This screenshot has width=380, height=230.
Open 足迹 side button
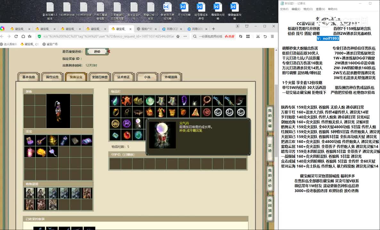pyautogui.click(x=270, y=148)
